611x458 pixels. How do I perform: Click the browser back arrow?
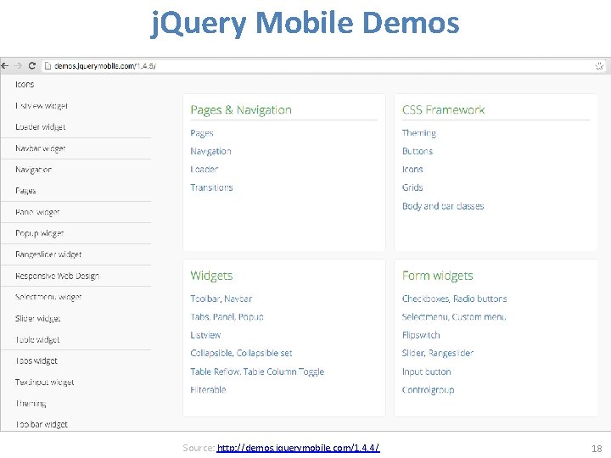pos(5,66)
